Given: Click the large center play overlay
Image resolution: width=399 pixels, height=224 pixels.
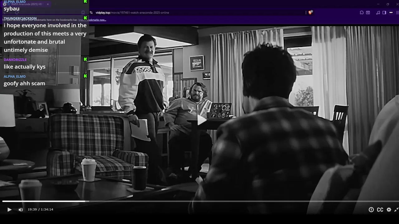Looking at the screenshot, I should pos(201,120).
